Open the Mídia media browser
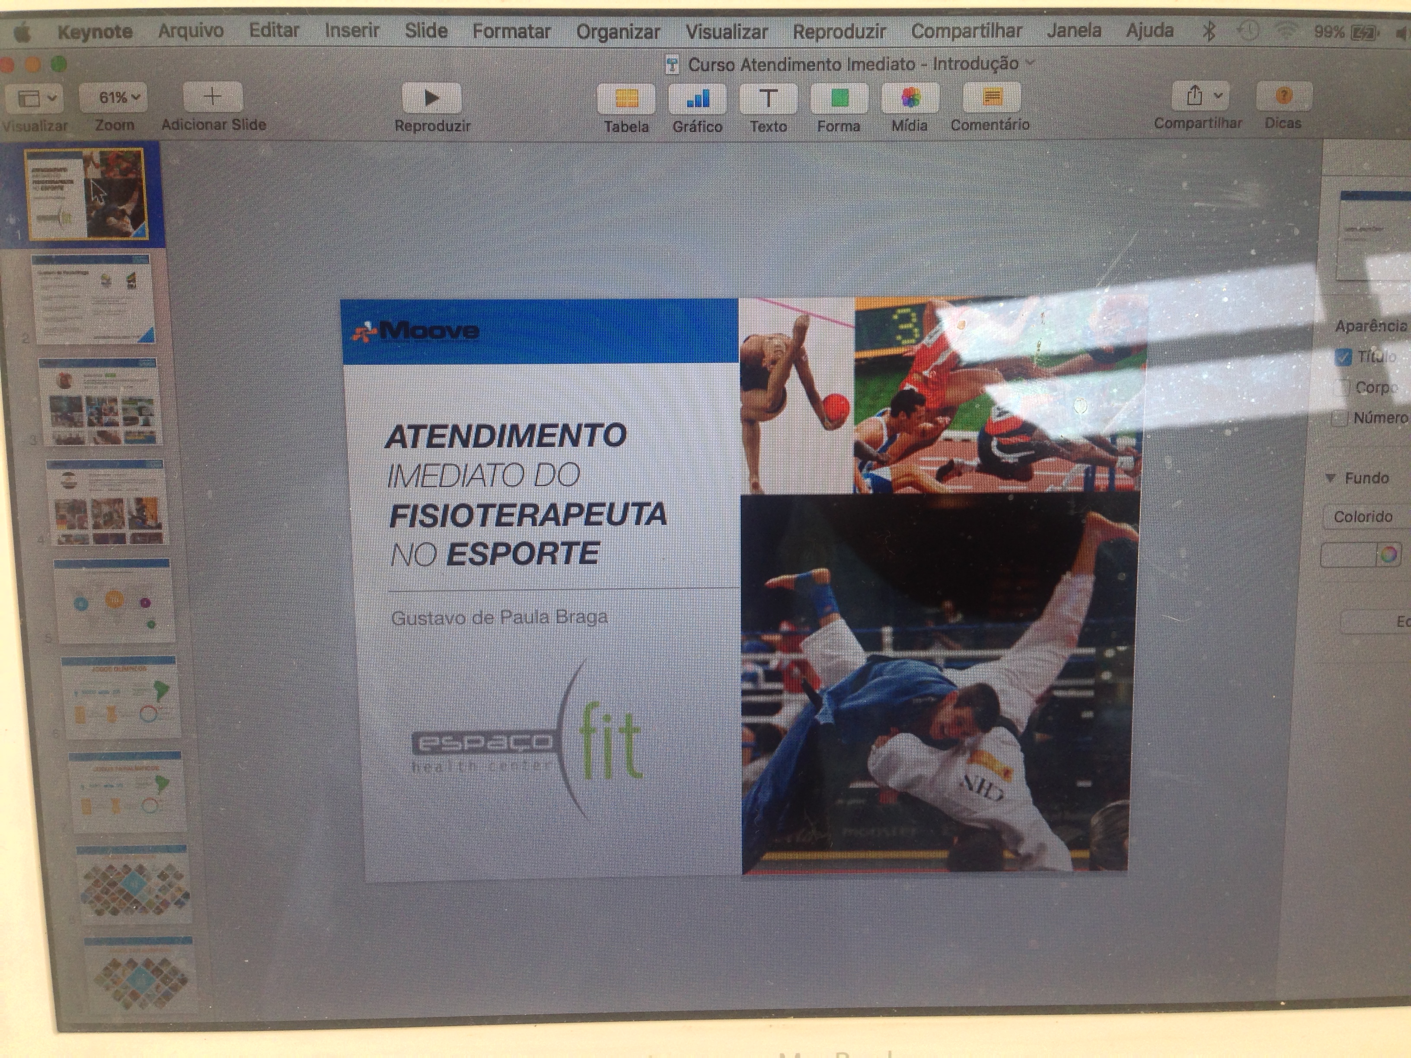 click(x=910, y=98)
